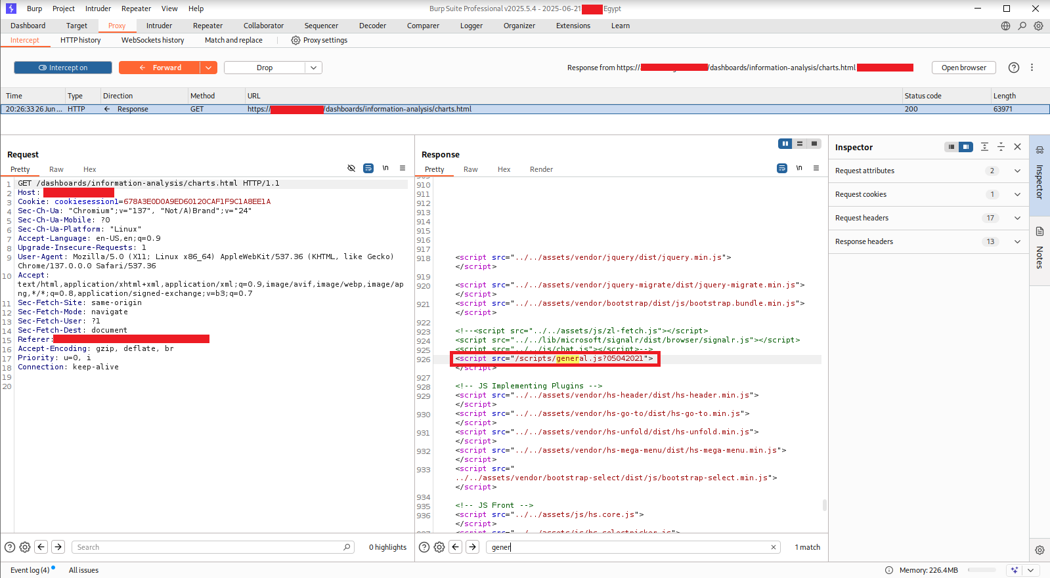The width and height of the screenshot is (1050, 578).
Task: Open sidebar settings gear at bottom right
Action: [1039, 550]
